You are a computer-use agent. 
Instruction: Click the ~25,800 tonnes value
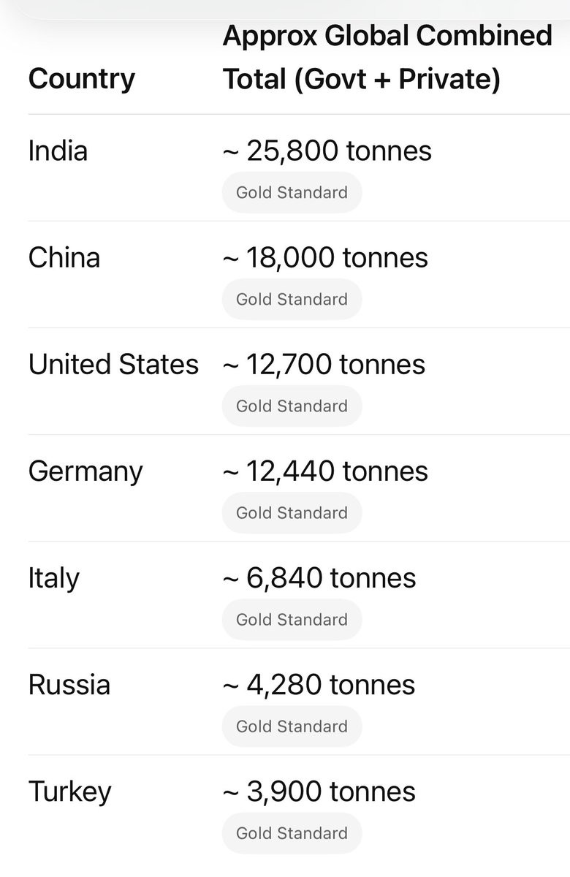[x=327, y=151]
